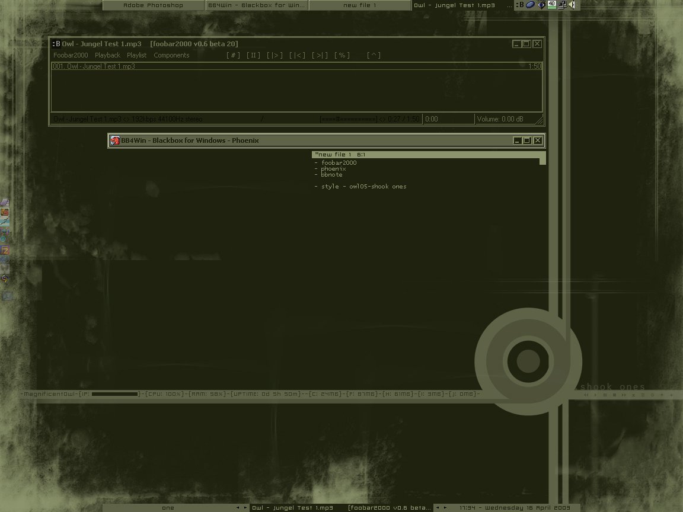Viewport: 683px width, 512px height.
Task: Click the [%] random button in foobar2000
Action: (342, 55)
